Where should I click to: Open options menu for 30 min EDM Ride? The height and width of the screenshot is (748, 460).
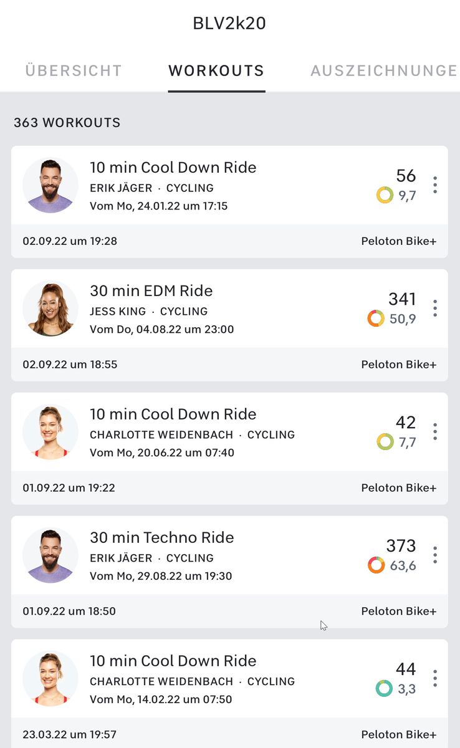click(435, 308)
